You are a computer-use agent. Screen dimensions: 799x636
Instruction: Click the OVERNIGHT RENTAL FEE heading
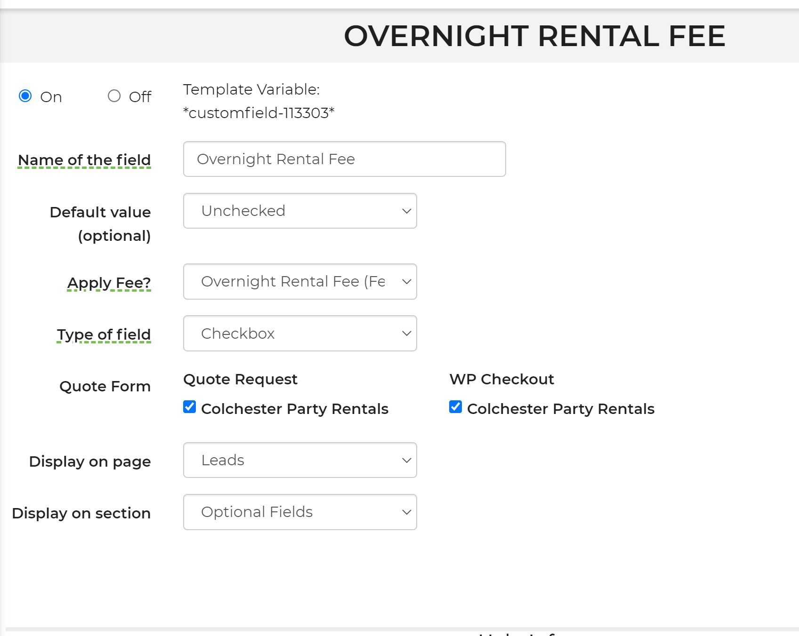(x=534, y=36)
